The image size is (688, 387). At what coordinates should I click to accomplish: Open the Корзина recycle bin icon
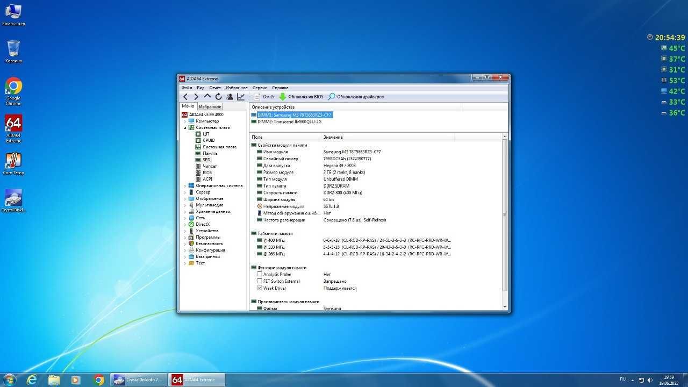13,52
